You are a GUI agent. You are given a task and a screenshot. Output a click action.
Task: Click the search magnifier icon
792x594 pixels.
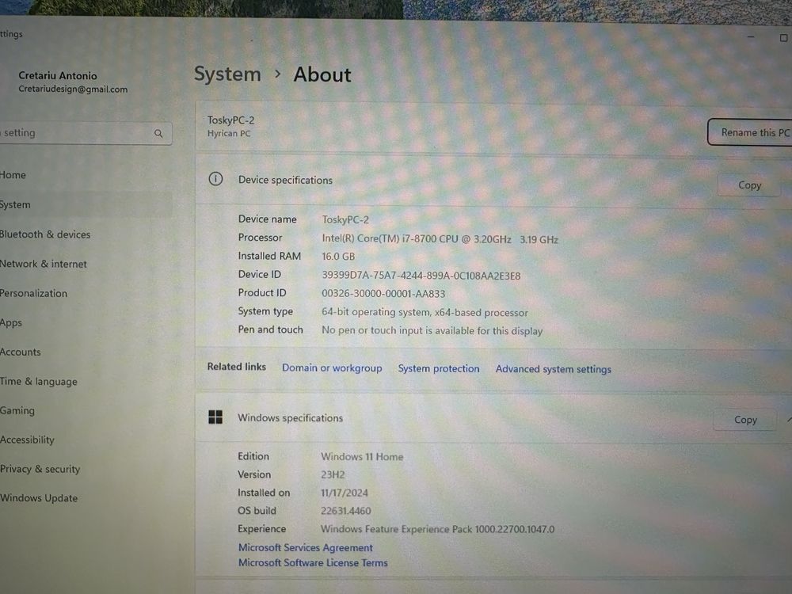(x=158, y=133)
